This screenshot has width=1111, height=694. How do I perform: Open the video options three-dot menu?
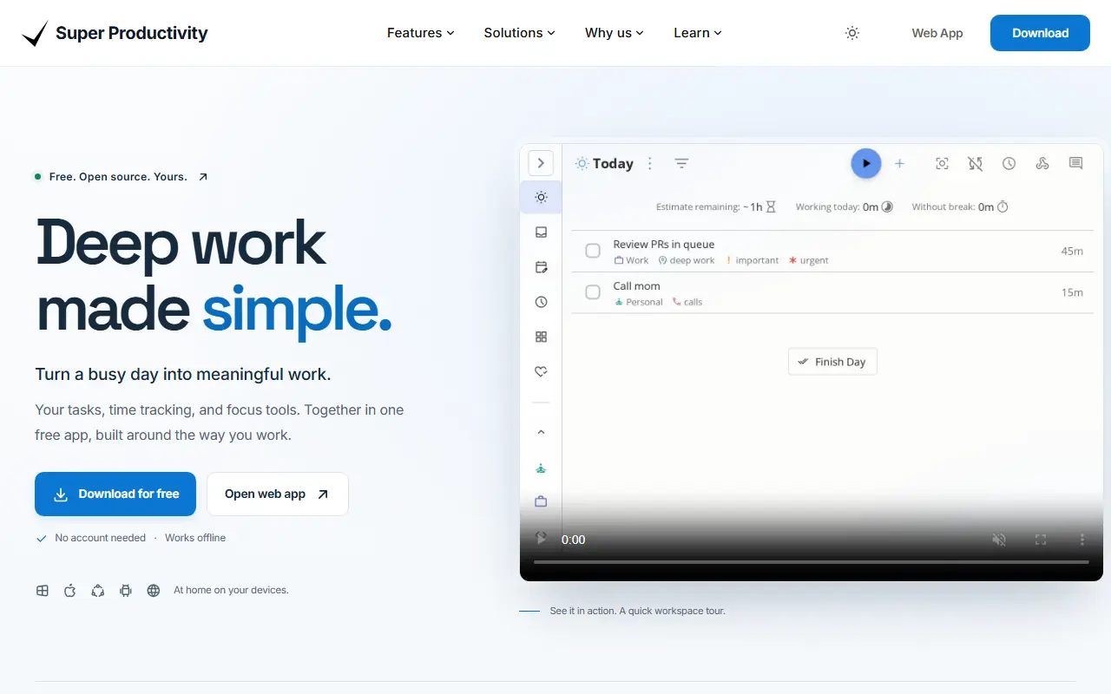(x=1082, y=540)
